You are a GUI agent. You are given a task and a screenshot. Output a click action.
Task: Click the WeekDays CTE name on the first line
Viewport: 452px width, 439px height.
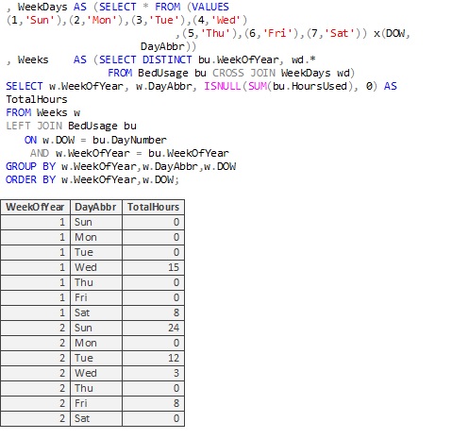42,7
